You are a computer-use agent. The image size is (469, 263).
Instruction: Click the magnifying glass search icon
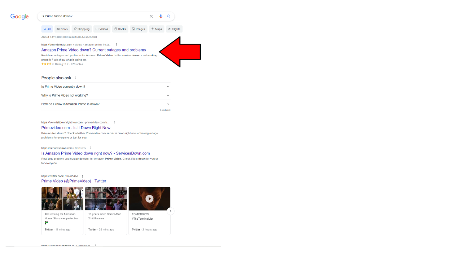tap(168, 16)
